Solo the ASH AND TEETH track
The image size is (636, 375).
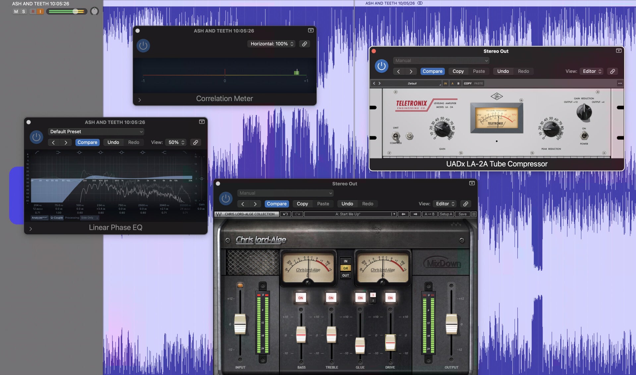pyautogui.click(x=24, y=12)
